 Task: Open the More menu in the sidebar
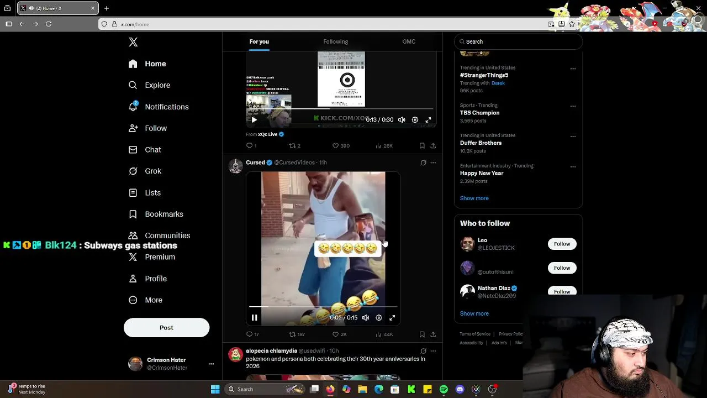tap(145, 300)
